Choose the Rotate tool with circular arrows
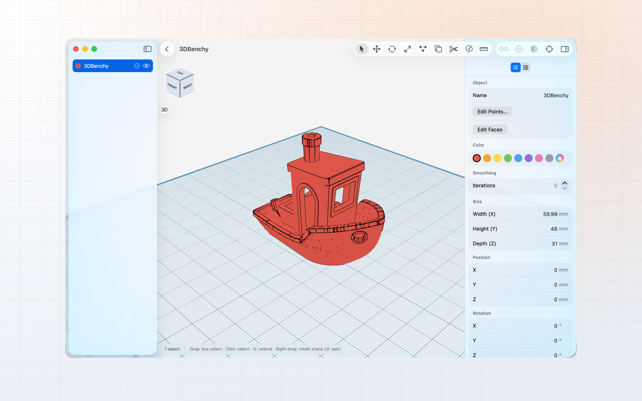This screenshot has height=401, width=642. (392, 49)
